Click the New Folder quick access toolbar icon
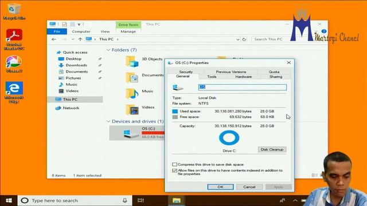Image resolution: width=367 pixels, height=206 pixels. (73, 24)
